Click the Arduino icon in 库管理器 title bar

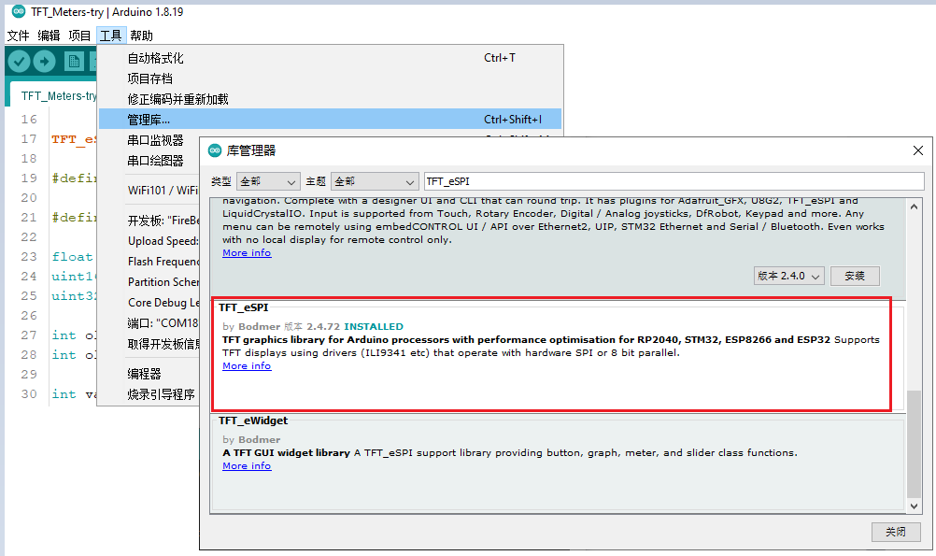click(x=214, y=150)
